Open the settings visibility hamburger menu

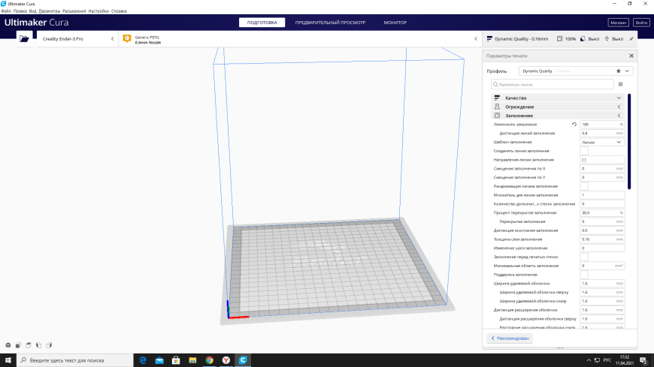click(x=621, y=85)
